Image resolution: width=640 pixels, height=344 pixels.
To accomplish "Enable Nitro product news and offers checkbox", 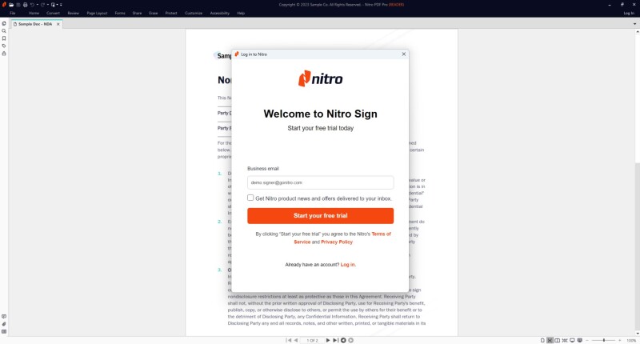I will [250, 198].
